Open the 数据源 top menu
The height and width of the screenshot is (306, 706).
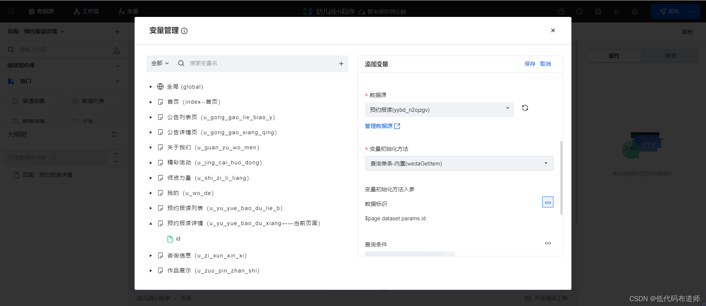coord(41,11)
